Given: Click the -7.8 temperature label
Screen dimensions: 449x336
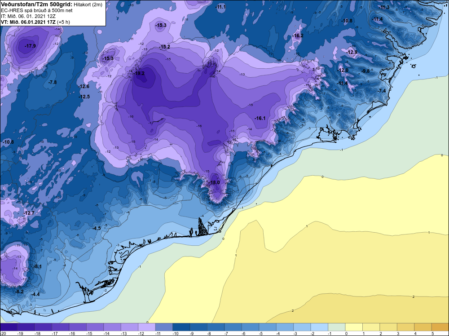Looking at the screenshot, I should [53, 82].
